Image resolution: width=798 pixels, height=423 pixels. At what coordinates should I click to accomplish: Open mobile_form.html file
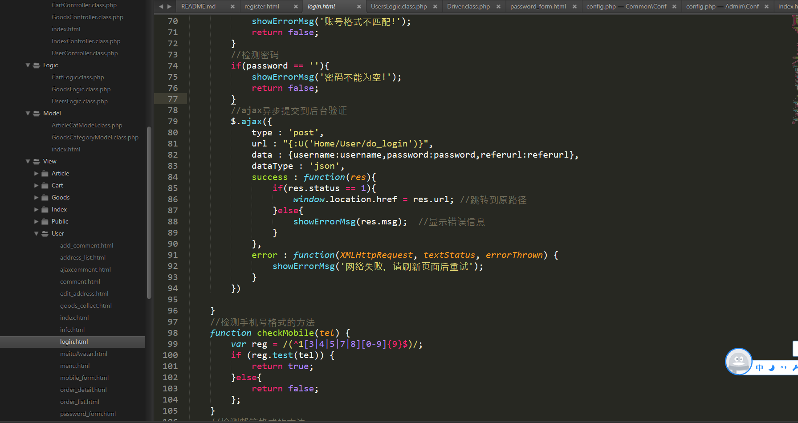[x=85, y=378]
